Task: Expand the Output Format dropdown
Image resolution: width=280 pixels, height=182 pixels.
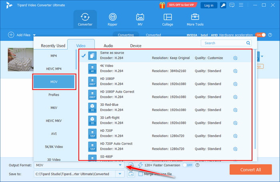Action: (x=120, y=165)
